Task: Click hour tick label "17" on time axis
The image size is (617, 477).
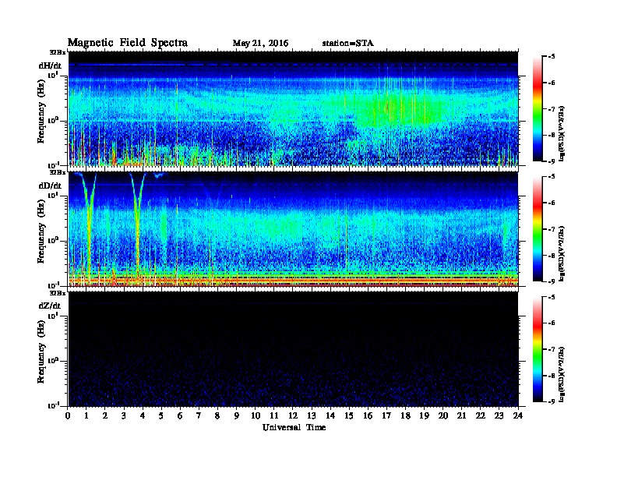Action: [387, 416]
